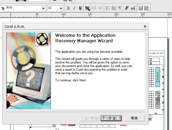
Task: Toggle bulleted list formatting
Action: 108,8
